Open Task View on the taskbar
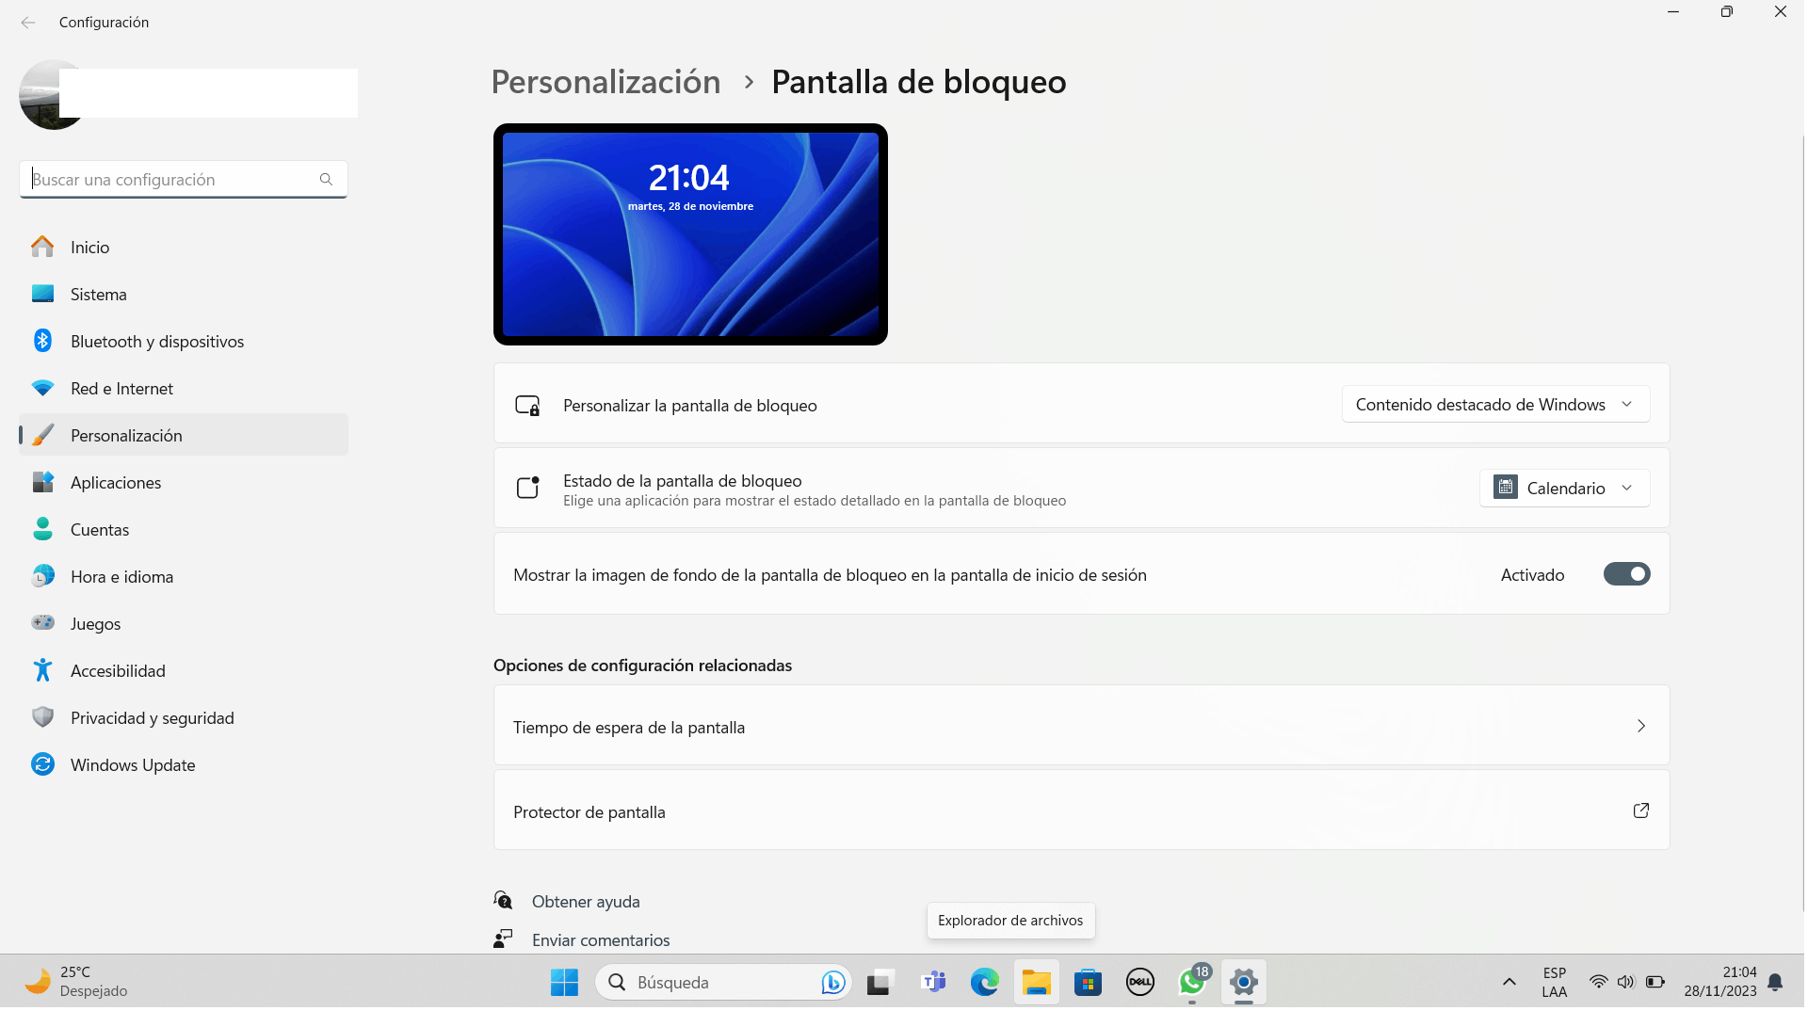 click(880, 983)
